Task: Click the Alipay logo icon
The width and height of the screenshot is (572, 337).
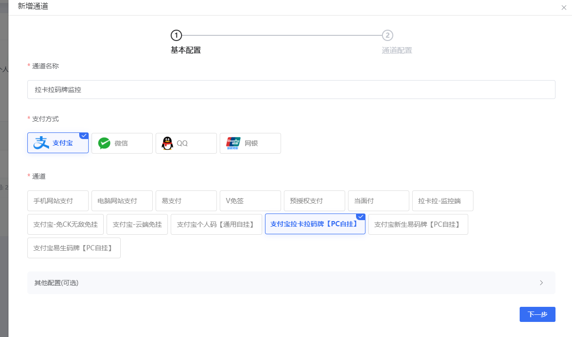Action: (x=41, y=143)
